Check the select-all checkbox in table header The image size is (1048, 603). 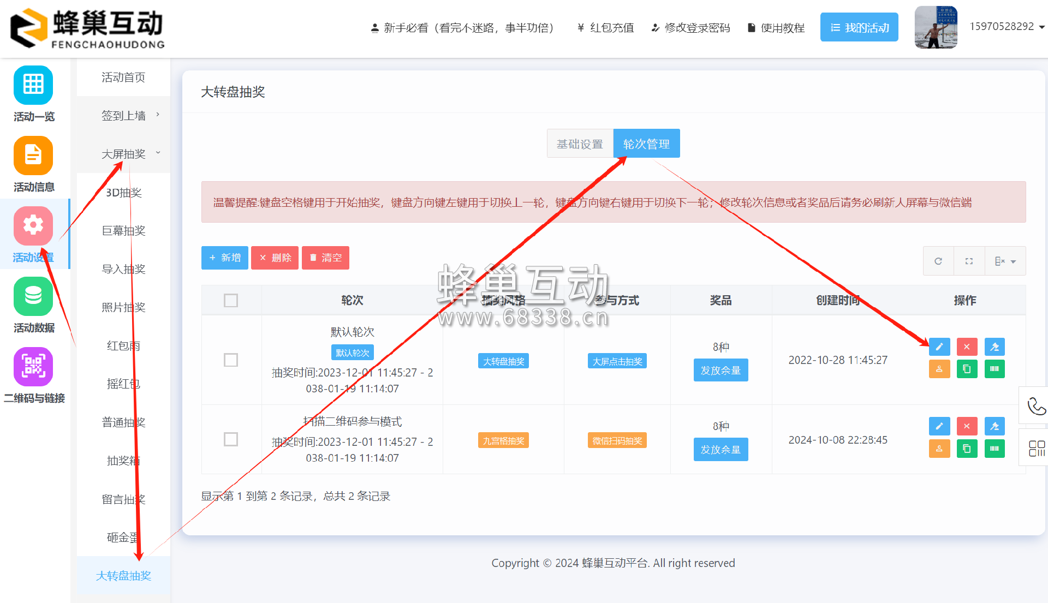(x=231, y=300)
